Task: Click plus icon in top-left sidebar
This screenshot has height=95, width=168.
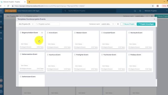Action: [1, 11]
